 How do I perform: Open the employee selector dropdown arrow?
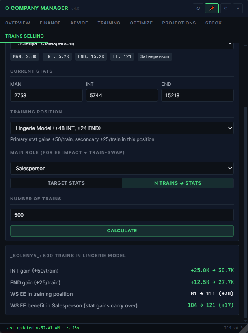[x=230, y=44]
